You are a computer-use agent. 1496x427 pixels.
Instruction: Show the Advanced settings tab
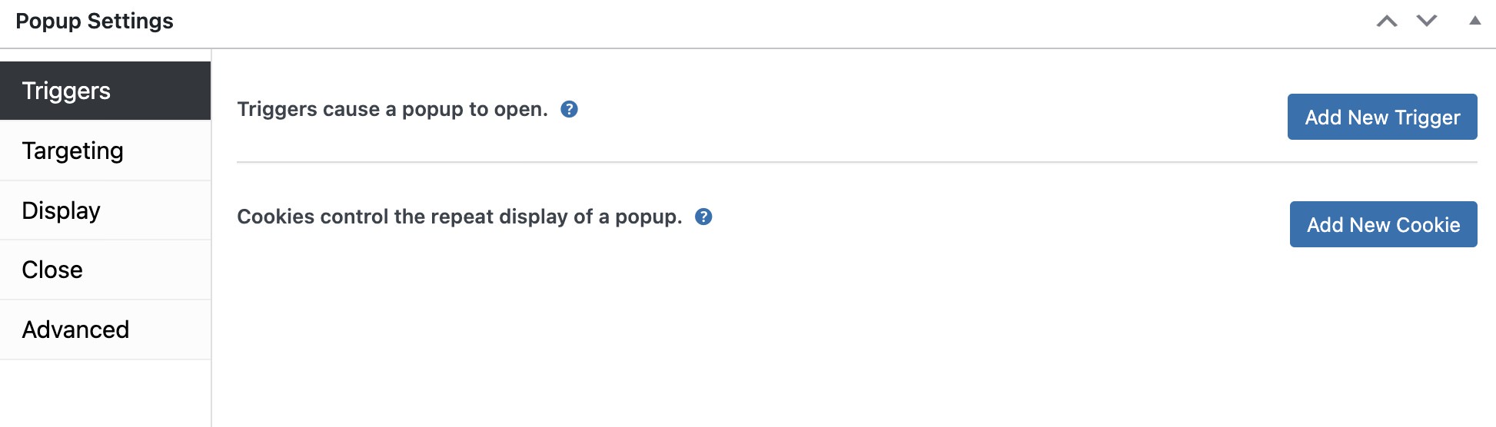click(x=105, y=329)
